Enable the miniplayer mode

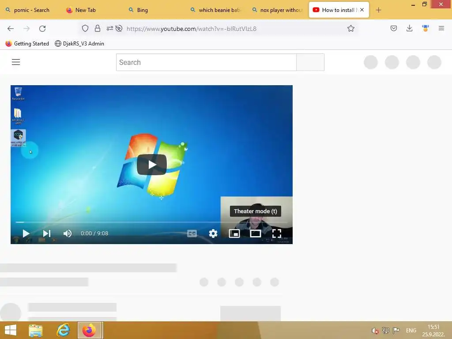[234, 234]
